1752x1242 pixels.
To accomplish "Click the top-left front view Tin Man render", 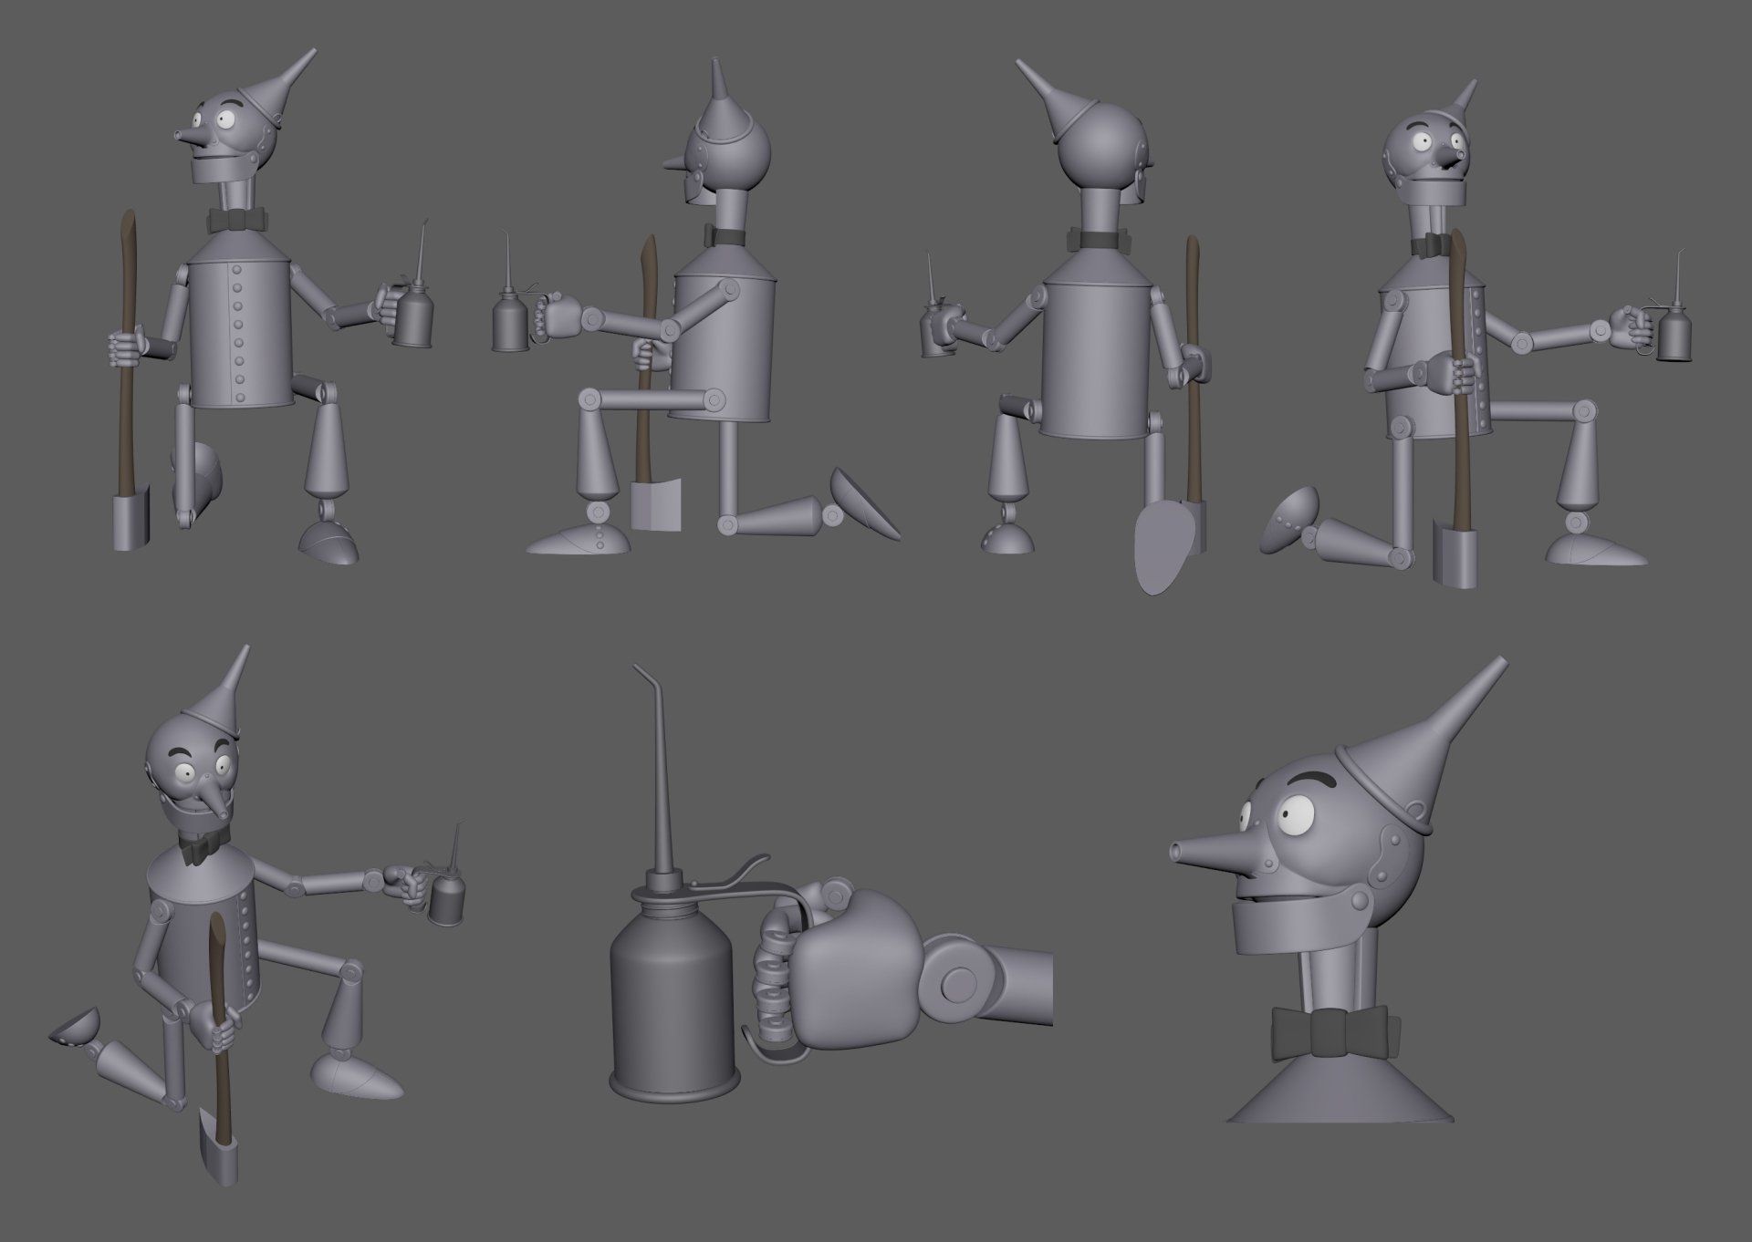I will point(242,310).
